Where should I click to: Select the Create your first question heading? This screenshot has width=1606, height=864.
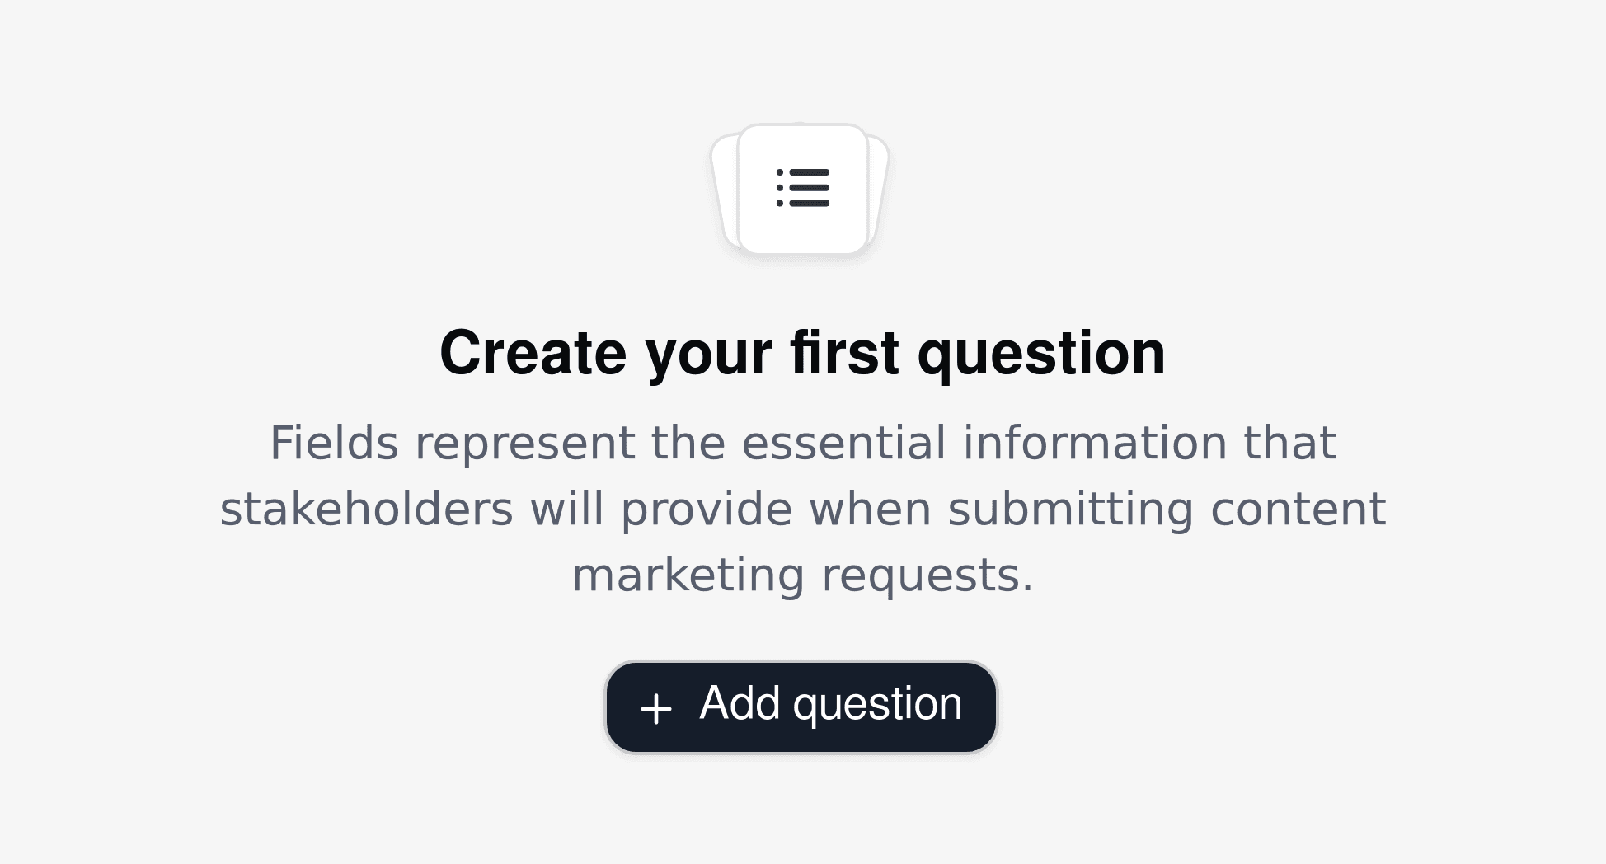tap(803, 352)
